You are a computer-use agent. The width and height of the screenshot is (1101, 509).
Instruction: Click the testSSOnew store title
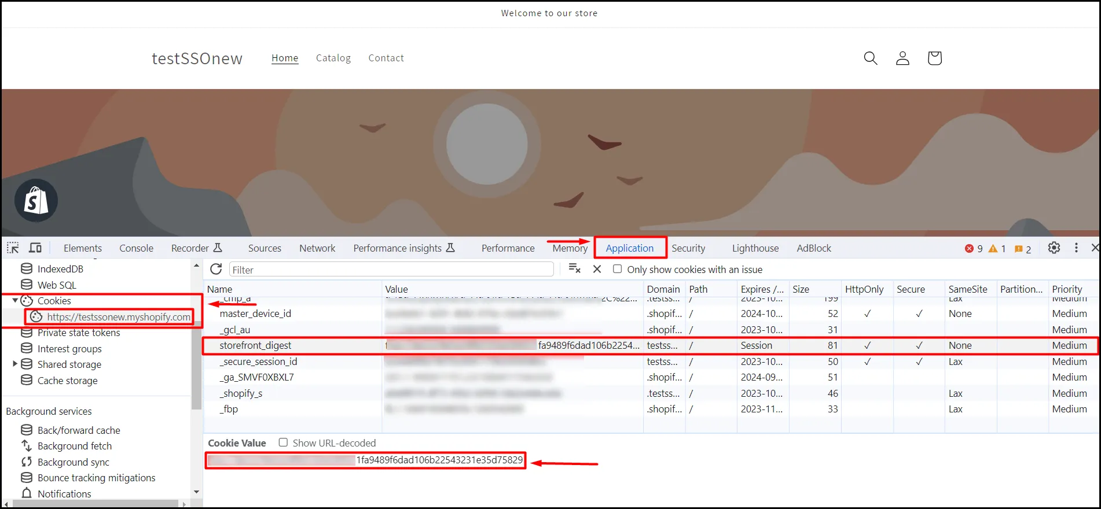[197, 58]
